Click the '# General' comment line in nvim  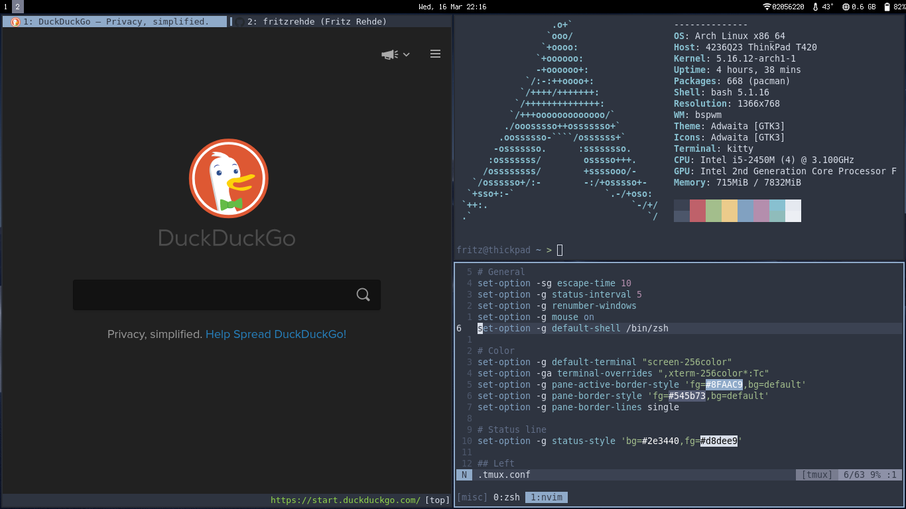[x=501, y=272]
